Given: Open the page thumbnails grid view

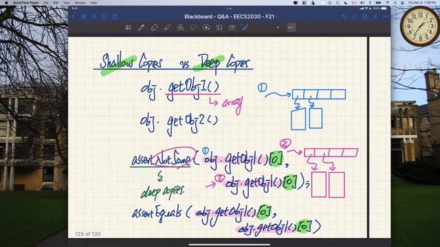Looking at the screenshot, I should (x=84, y=16).
